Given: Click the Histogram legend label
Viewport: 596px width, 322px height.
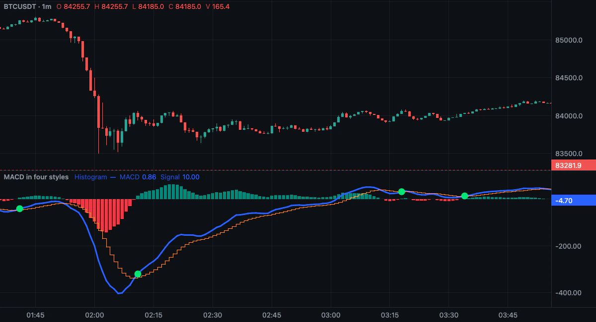Looking at the screenshot, I should pos(90,177).
